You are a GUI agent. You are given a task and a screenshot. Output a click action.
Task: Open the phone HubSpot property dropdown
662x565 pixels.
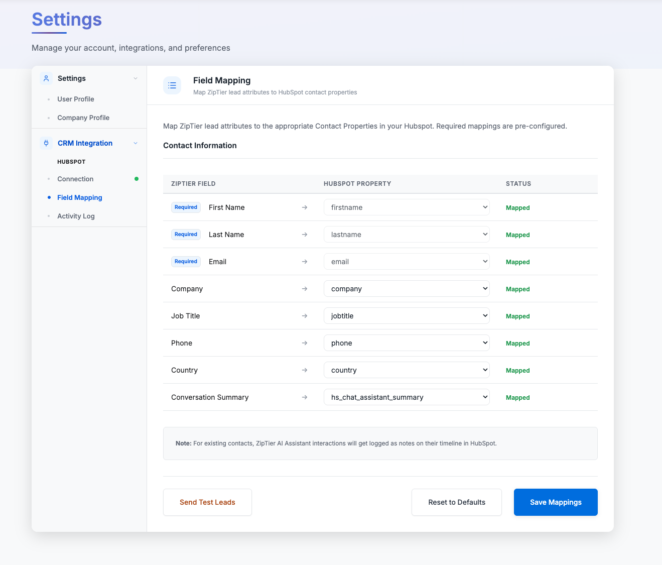tap(407, 343)
